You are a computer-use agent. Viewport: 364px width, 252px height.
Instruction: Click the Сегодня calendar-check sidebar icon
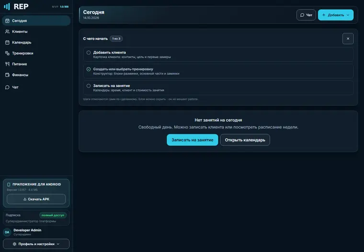[x=7, y=21]
